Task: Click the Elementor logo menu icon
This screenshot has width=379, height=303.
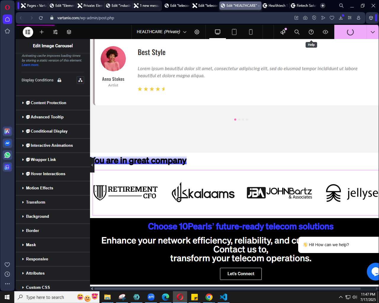Action: click(28, 32)
